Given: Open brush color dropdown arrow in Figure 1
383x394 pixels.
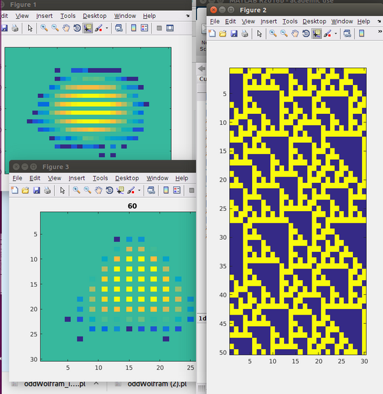Looking at the screenshot, I should click(x=107, y=28).
